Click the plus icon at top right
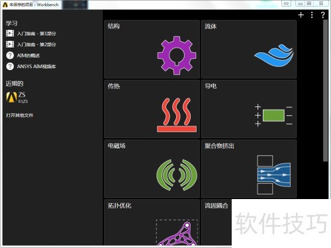Screen dimensions: 331x248 pyautogui.click(x=301, y=15)
